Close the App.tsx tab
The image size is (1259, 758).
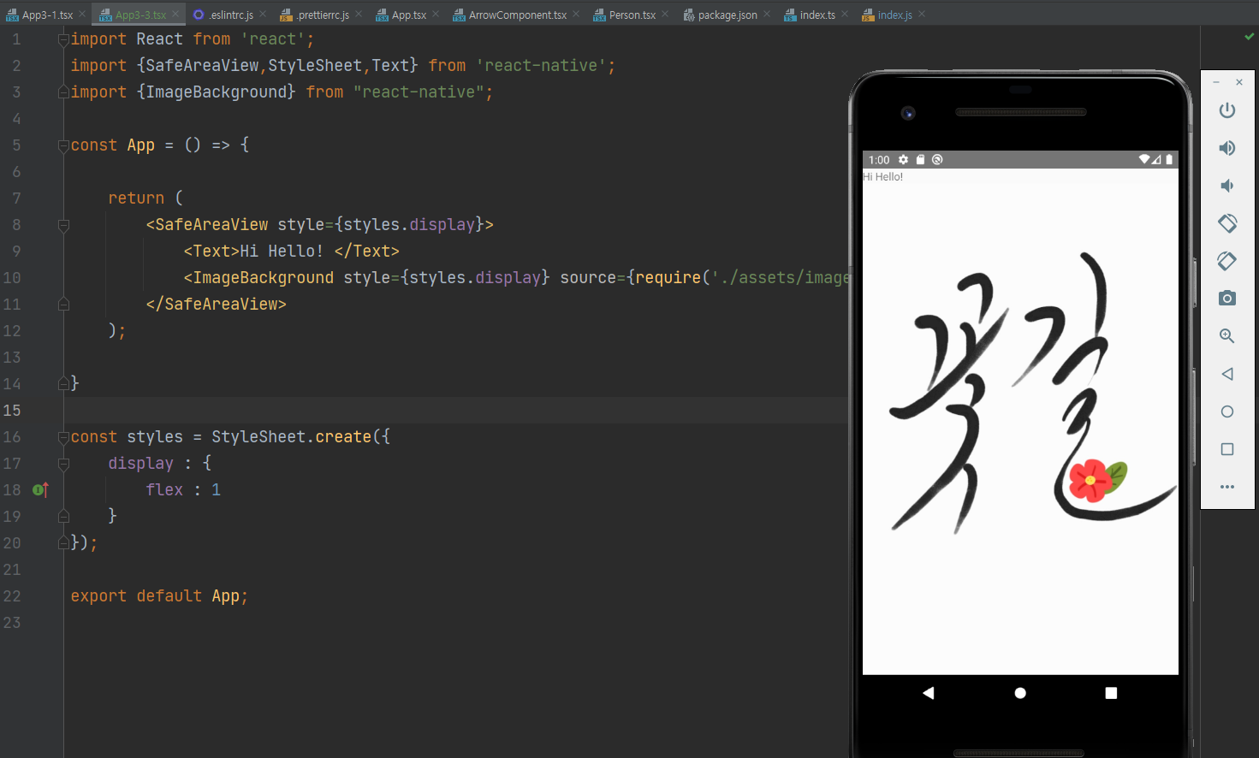[436, 14]
